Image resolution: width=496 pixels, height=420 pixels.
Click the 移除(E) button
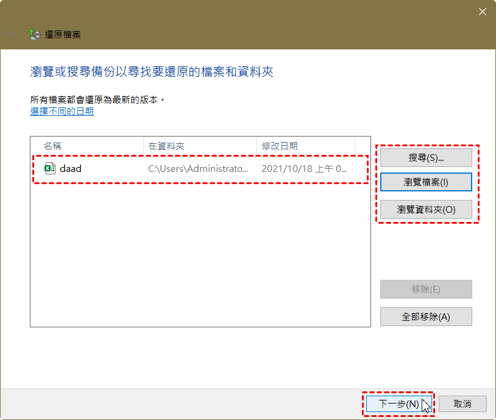426,289
